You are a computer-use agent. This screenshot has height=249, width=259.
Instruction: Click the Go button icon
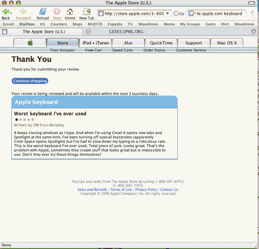coord(176,14)
